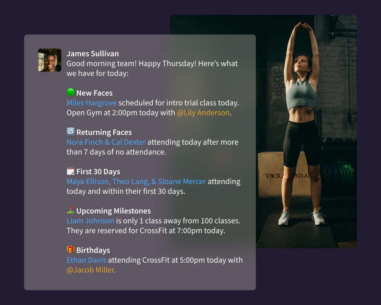The height and width of the screenshot is (305, 381).
Task: Click the woman stretching gym photo
Action: pos(306,132)
